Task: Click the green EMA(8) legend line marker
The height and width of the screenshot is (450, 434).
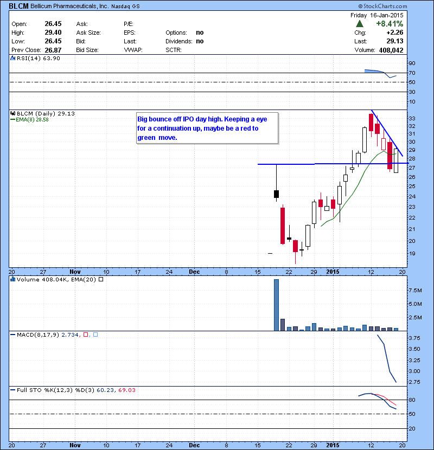Action: pyautogui.click(x=12, y=120)
